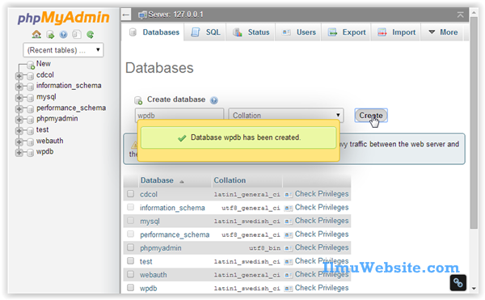
Task: Expand the test tree node
Action: point(19,131)
